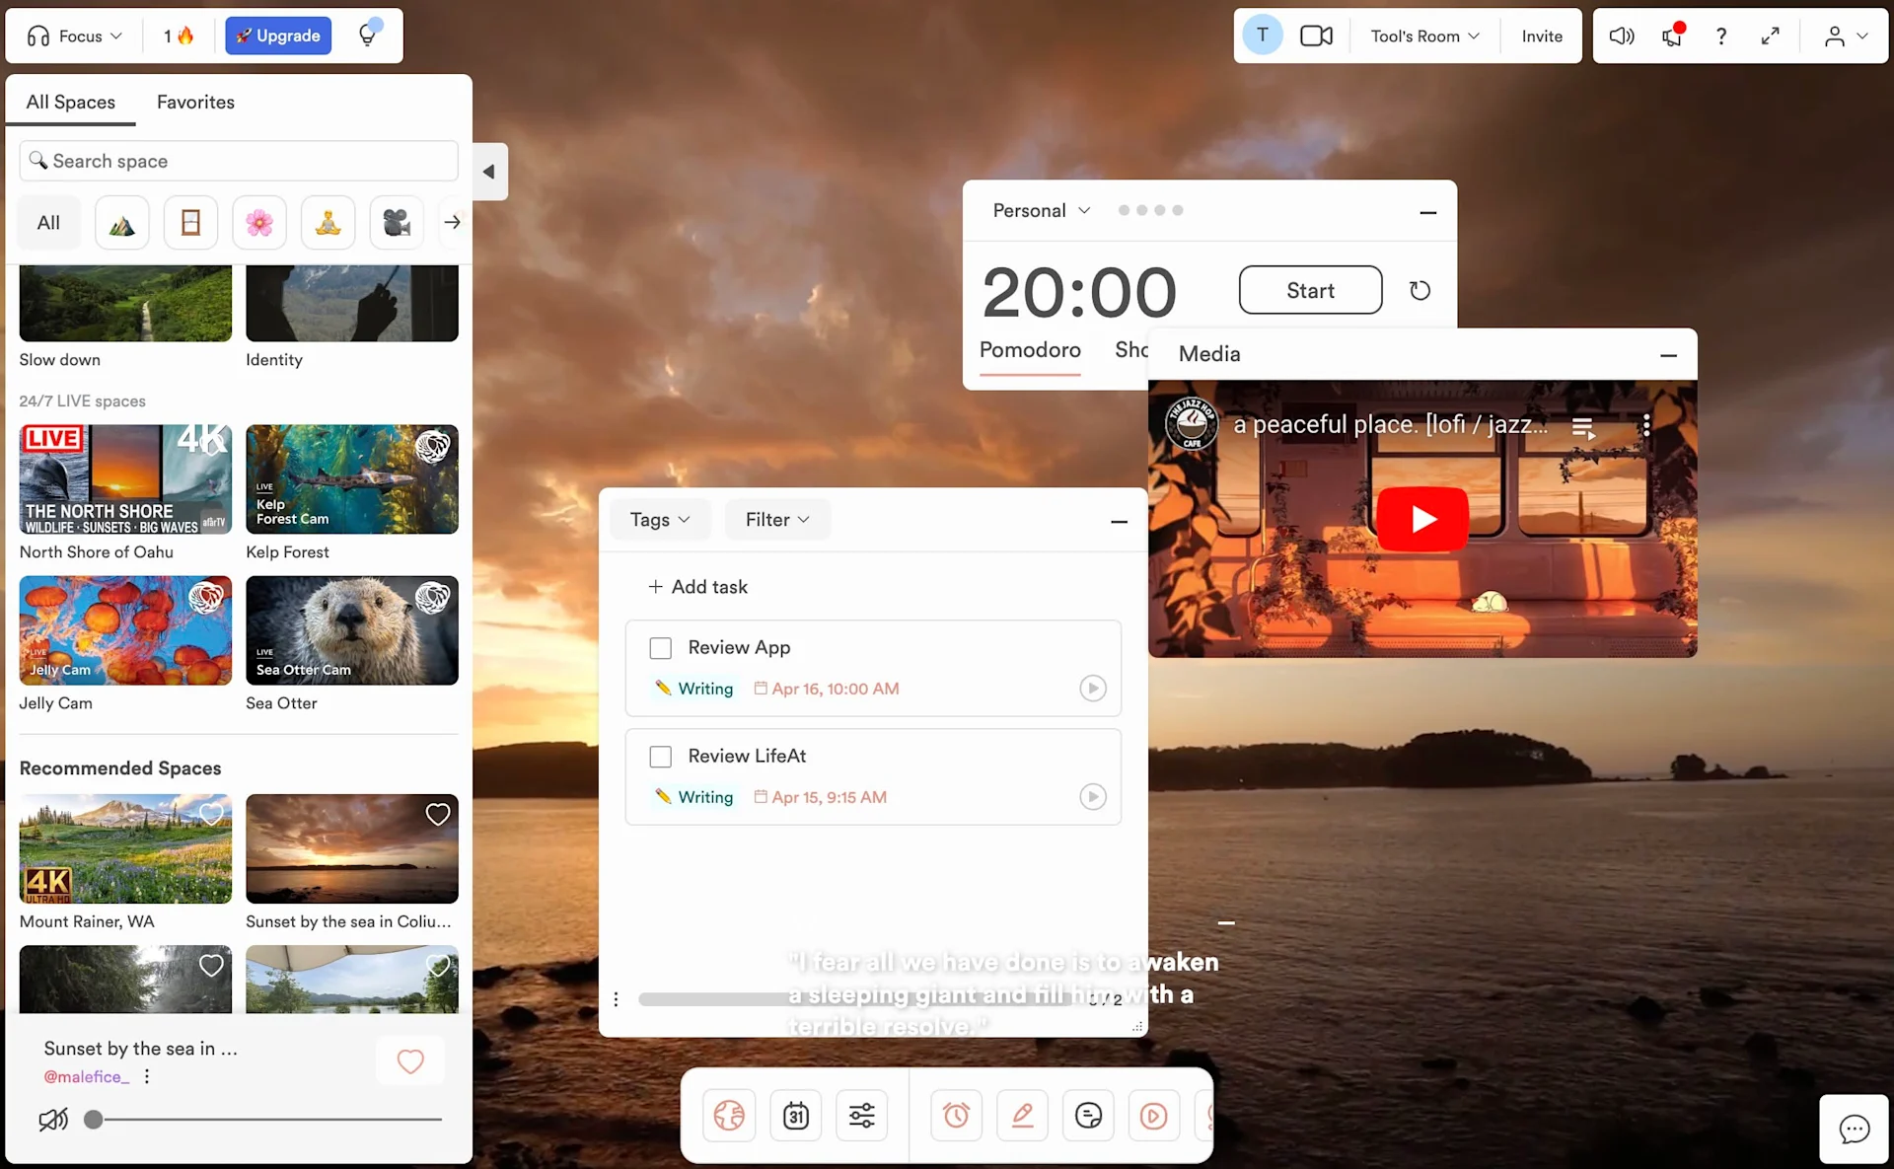
Task: Open the media player icon in dock
Action: click(1153, 1115)
